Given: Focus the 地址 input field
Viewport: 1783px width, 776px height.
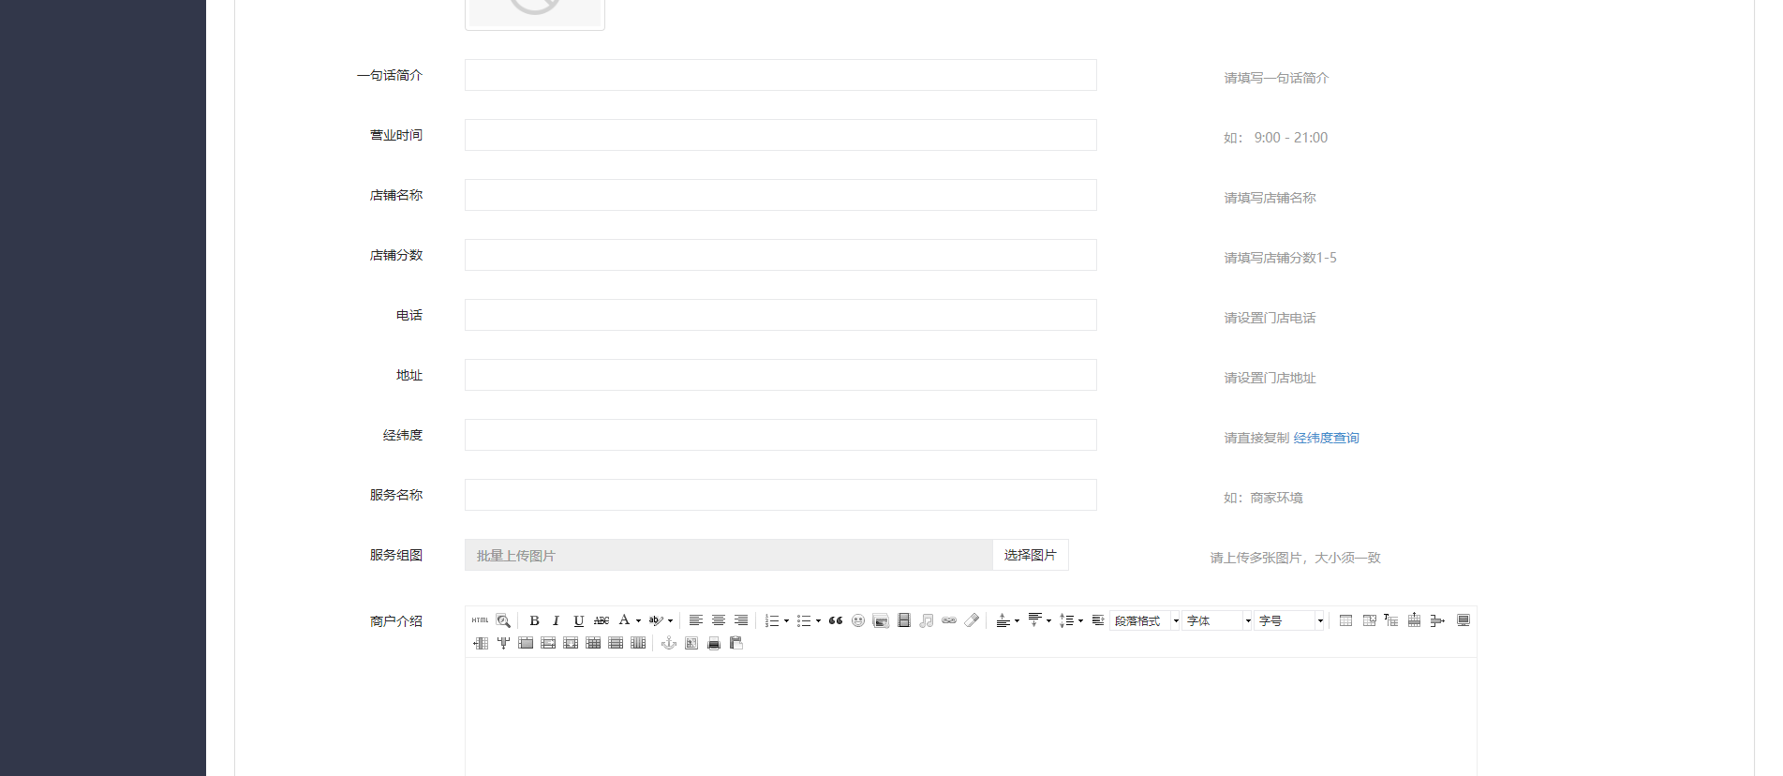Looking at the screenshot, I should pyautogui.click(x=780, y=375).
